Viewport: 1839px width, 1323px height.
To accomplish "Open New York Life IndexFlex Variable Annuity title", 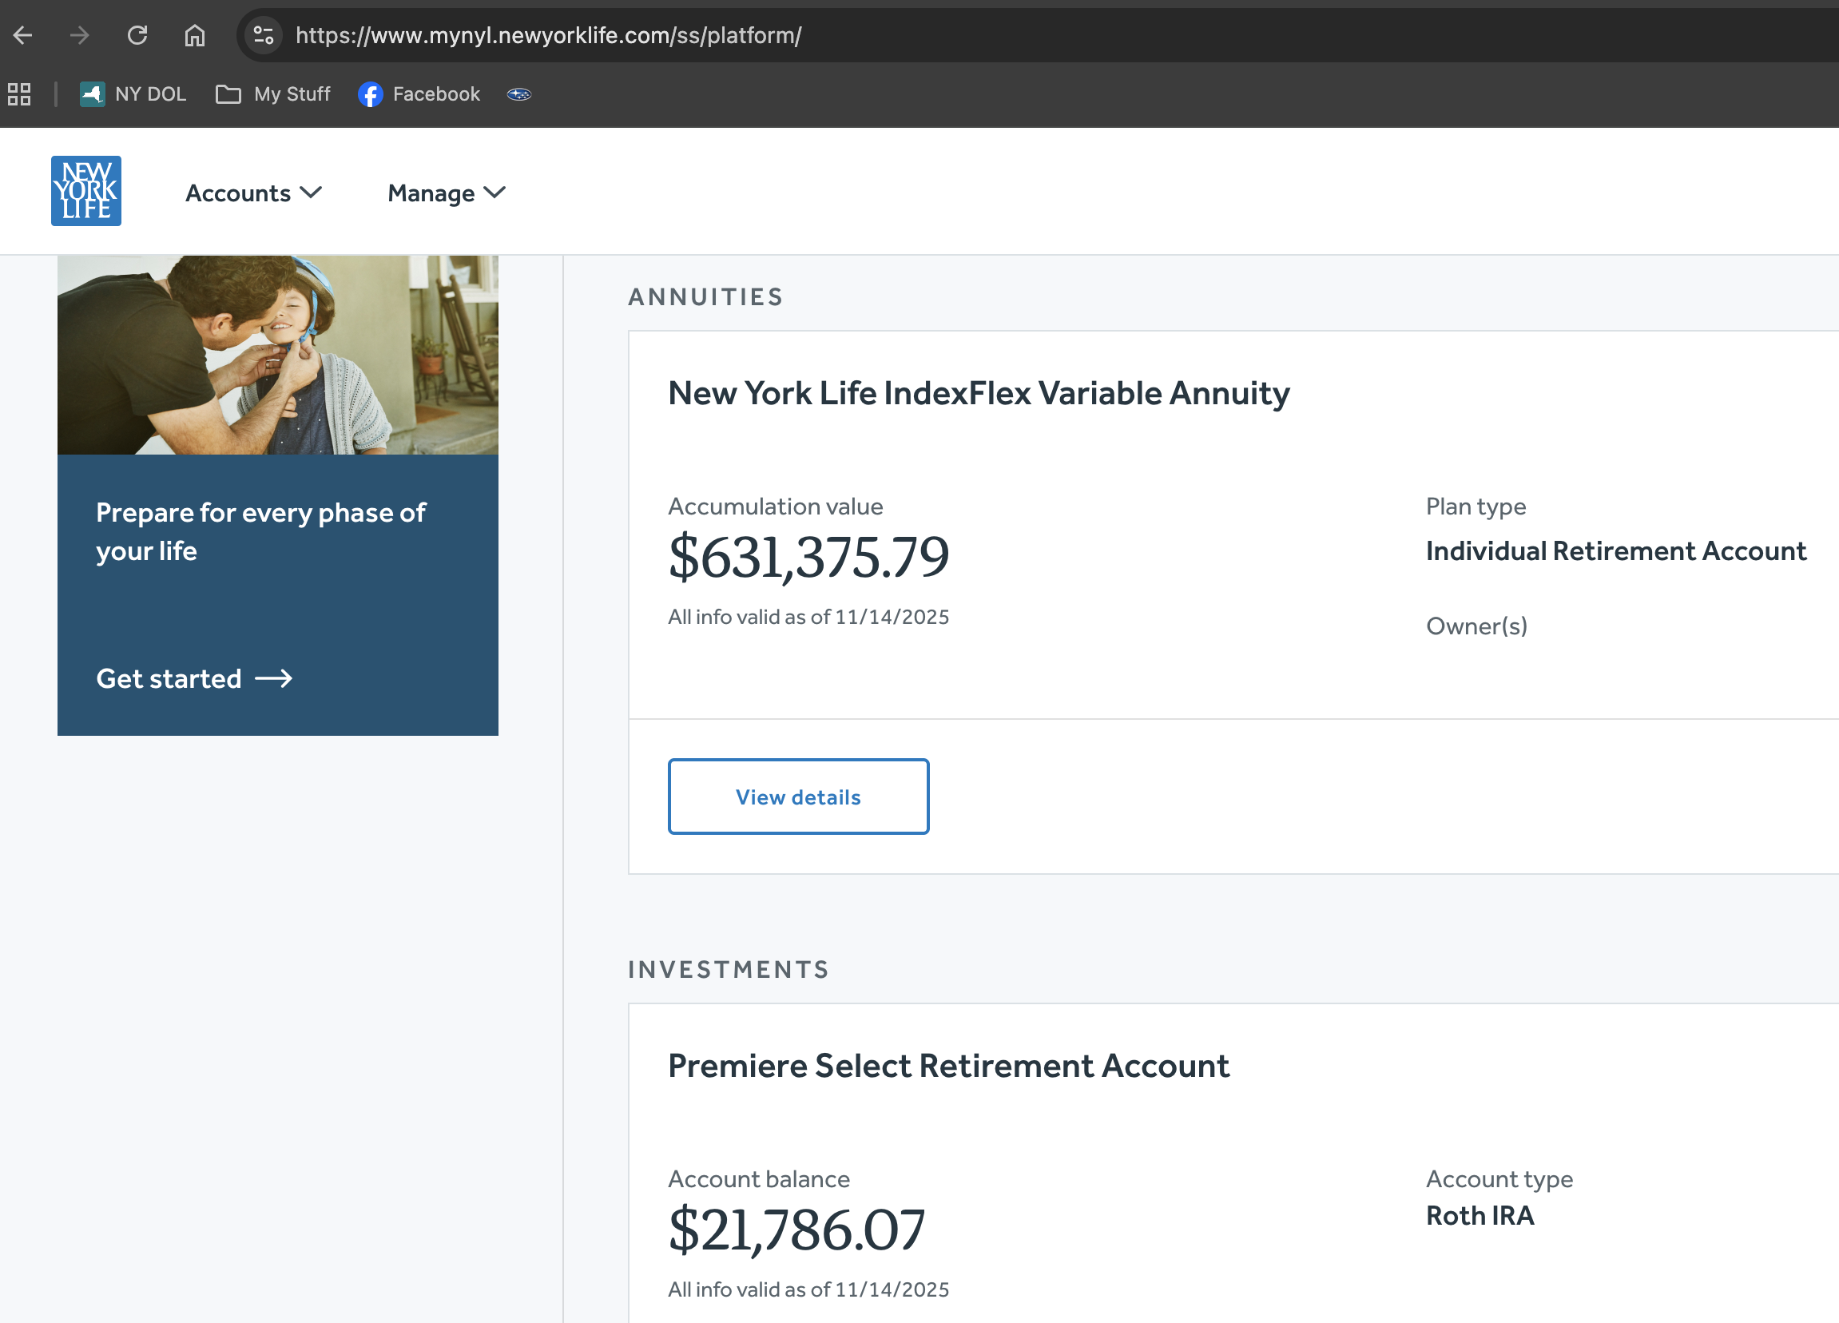I will [x=978, y=392].
